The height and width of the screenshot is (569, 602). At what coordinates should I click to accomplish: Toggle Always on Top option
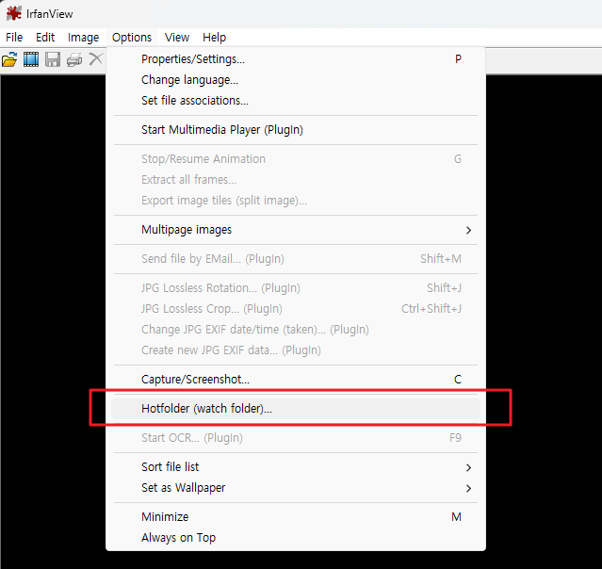(296, 538)
